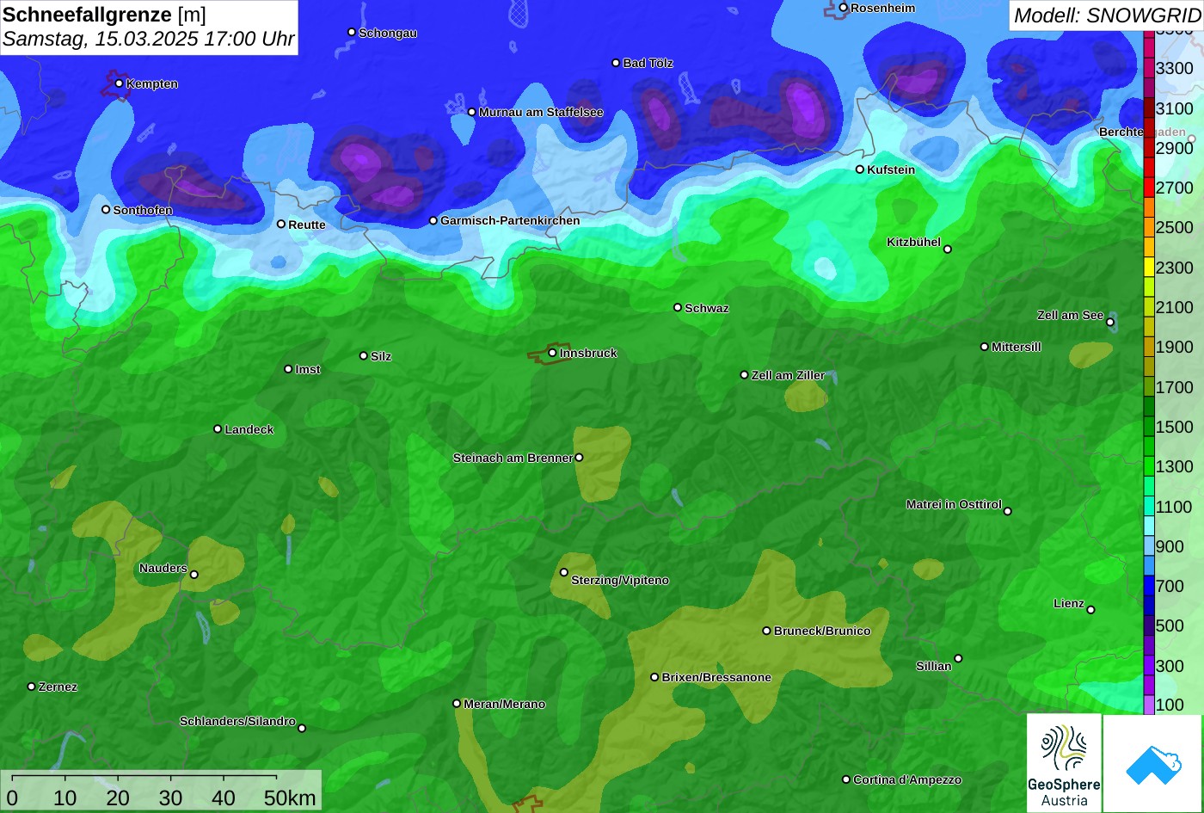Click the red legend color at 2700

coord(1149,188)
